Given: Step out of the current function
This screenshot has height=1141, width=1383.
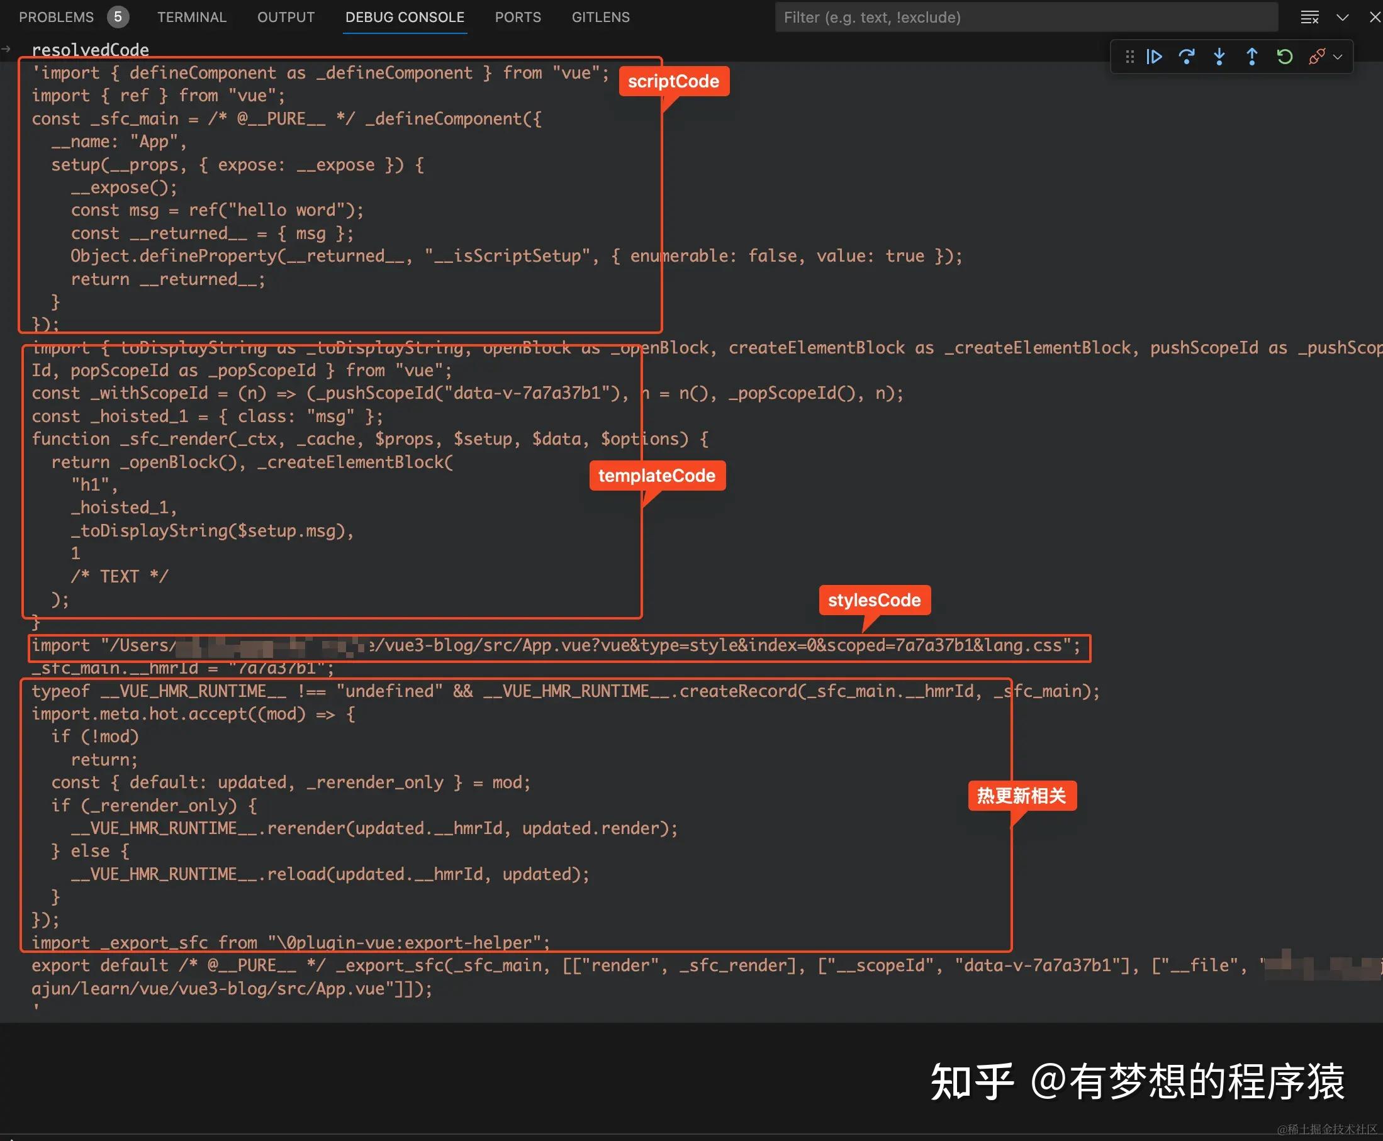Looking at the screenshot, I should pyautogui.click(x=1250, y=57).
